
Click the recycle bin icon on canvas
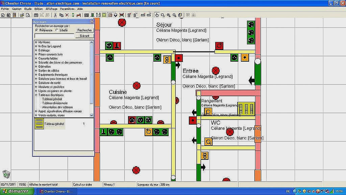click(x=6, y=174)
